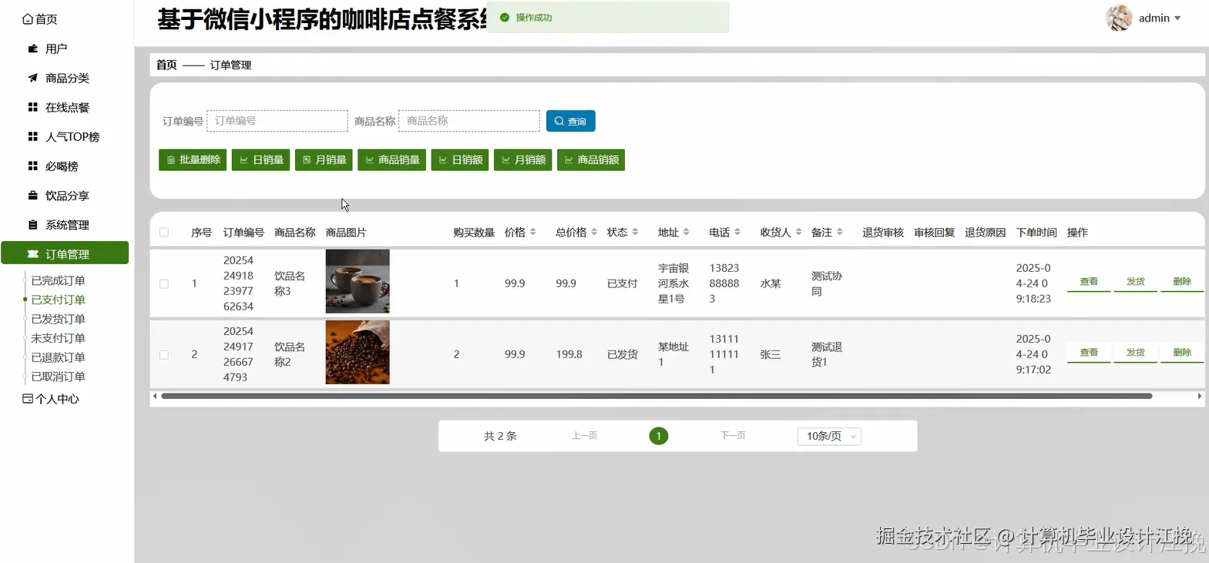Click the 水某 recipient cell
Screen dimensions: 1209x563
tap(771, 283)
